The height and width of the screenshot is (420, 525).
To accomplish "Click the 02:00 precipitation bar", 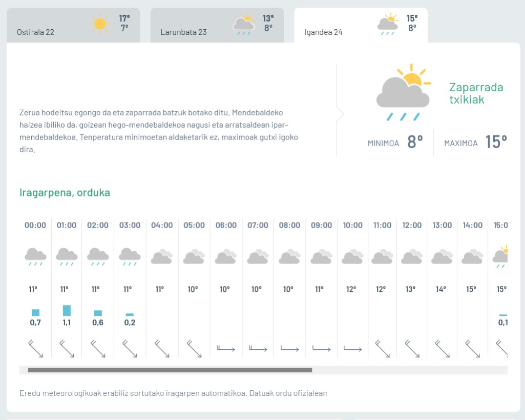I will click(x=98, y=313).
